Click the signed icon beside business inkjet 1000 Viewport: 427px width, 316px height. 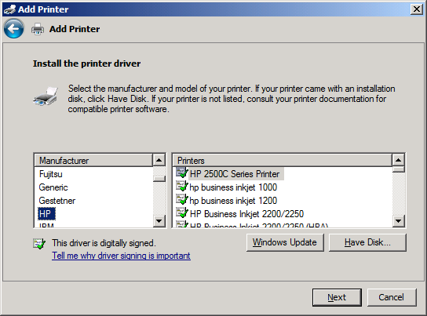tap(181, 187)
